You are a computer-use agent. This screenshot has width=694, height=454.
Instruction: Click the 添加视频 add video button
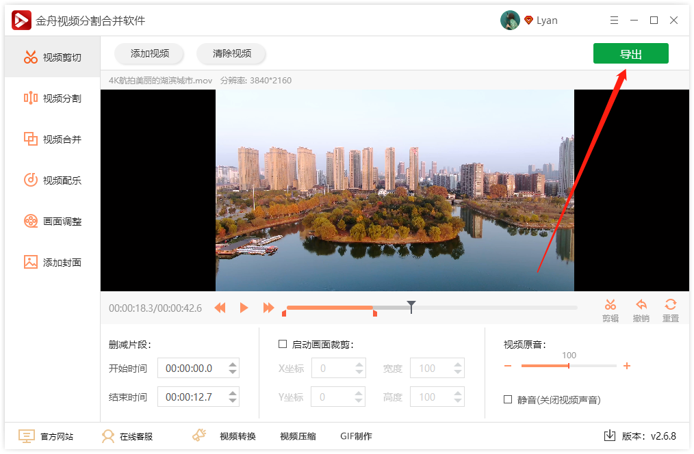coord(149,53)
